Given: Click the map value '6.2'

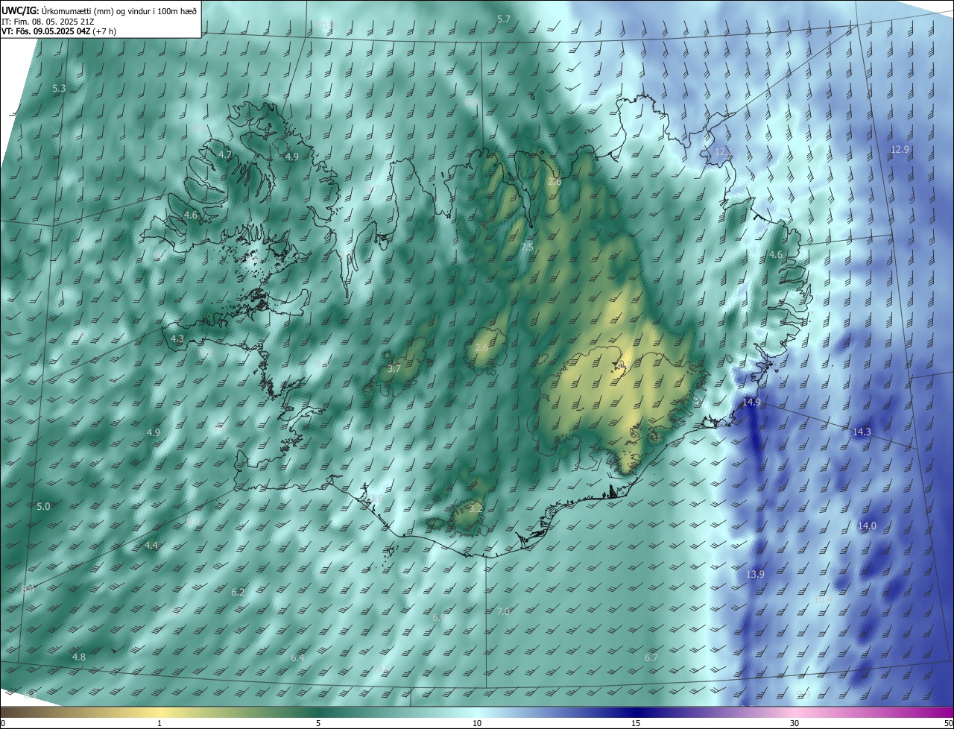Looking at the screenshot, I should 238,592.
